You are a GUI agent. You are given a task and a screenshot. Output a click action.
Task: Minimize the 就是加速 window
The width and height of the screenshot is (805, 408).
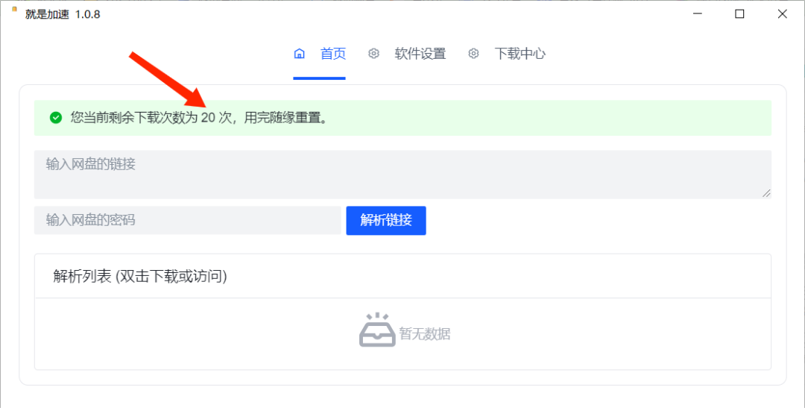697,14
